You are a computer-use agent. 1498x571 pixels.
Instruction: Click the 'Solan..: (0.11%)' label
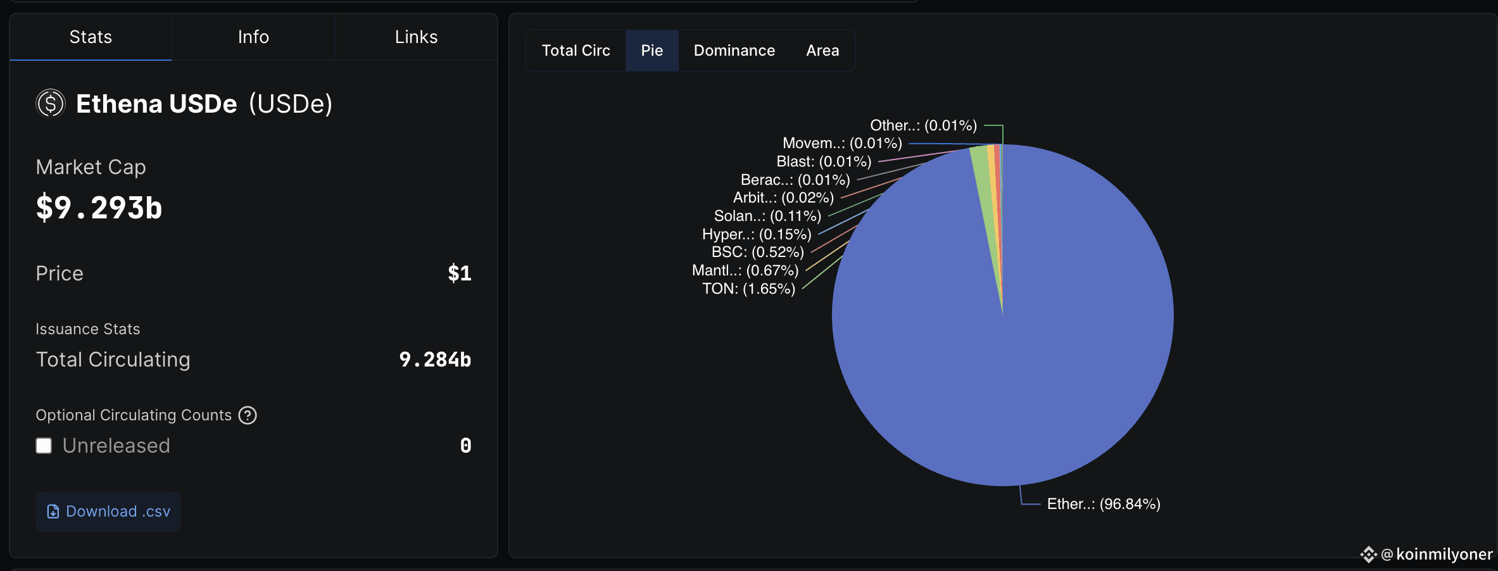coord(767,216)
